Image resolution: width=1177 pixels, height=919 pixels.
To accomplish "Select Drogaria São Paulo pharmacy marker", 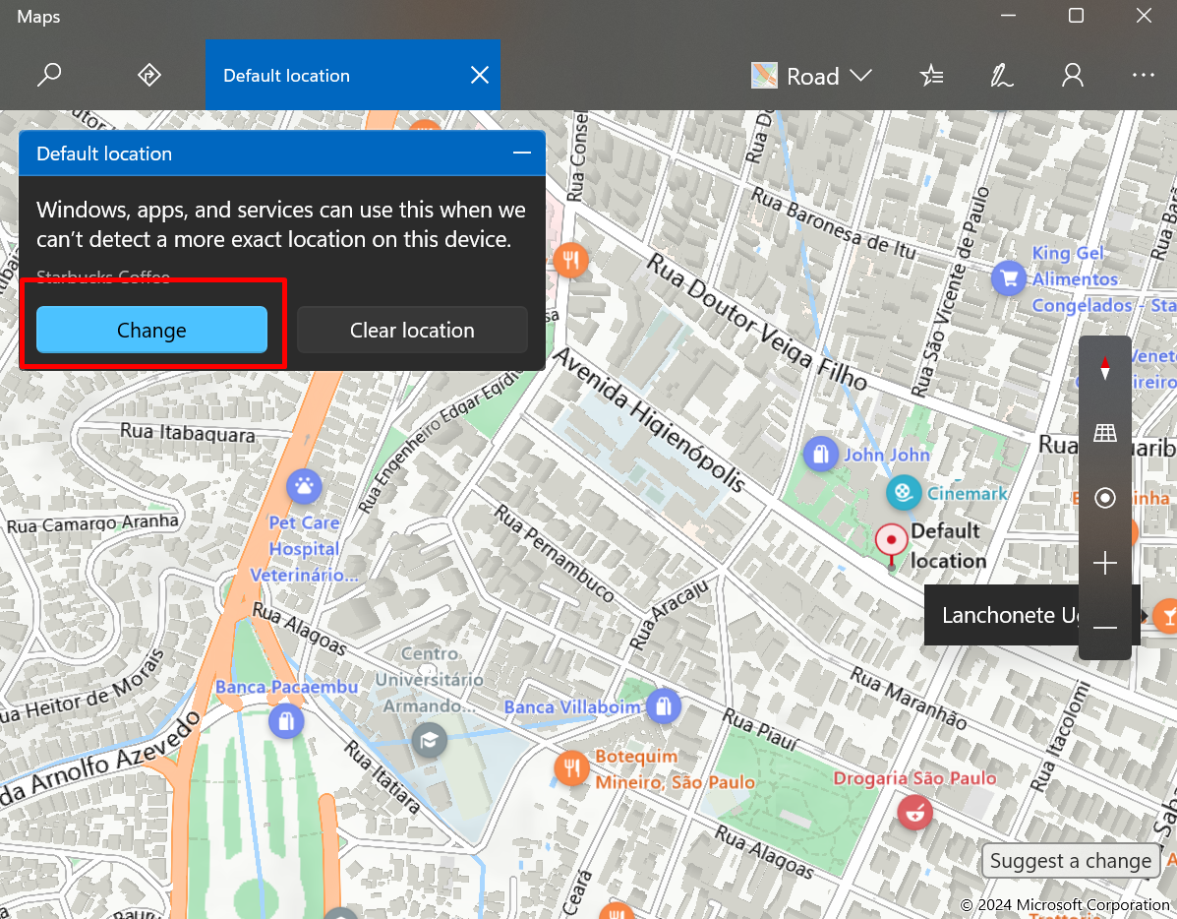I will [x=915, y=813].
